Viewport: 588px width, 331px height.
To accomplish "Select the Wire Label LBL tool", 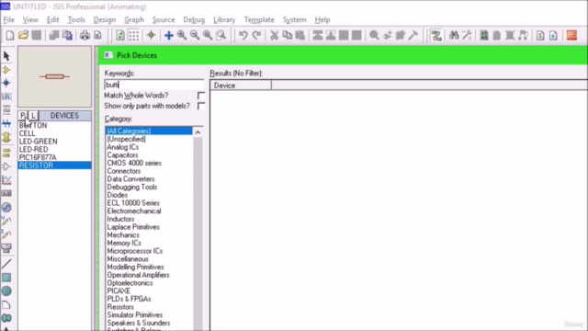I will [6, 97].
